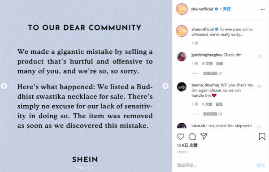Go to previous carousel image arrow
Image resolution: width=269 pixels, height=172 pixels.
(x=4, y=86)
